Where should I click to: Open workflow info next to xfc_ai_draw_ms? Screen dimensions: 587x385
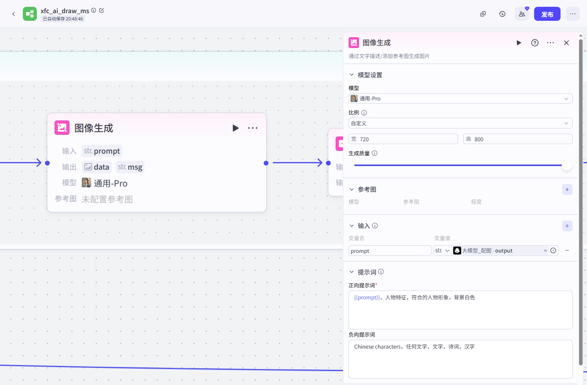pos(94,10)
